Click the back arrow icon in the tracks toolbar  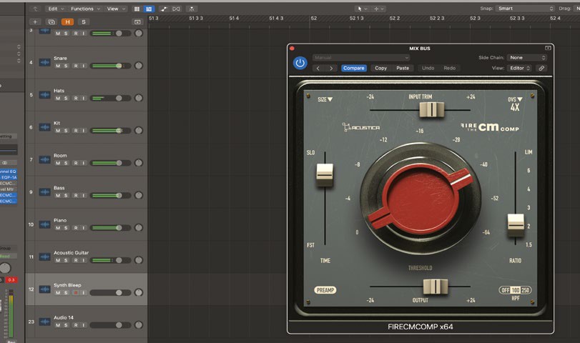tap(35, 9)
